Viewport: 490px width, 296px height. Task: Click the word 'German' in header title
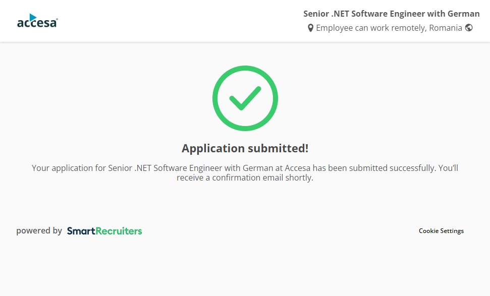coord(463,14)
